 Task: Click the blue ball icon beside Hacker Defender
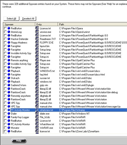pos(9,39)
